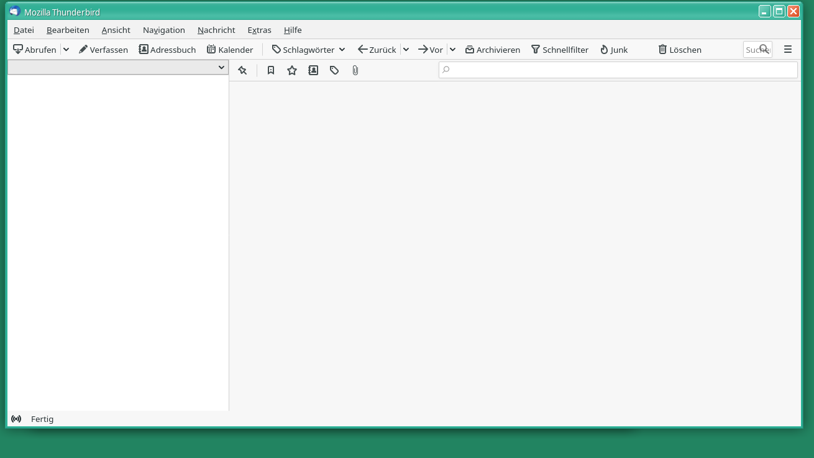
Task: Toggle the starred messages filter
Action: coord(292,71)
